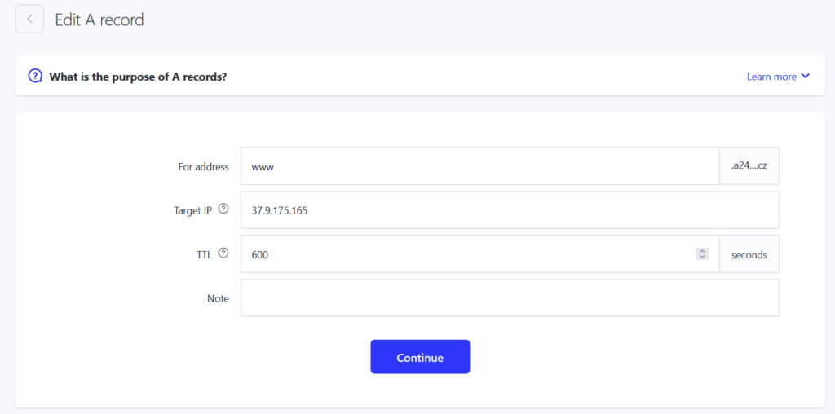This screenshot has width=835, height=414.
Task: Go back using the left arrow button
Action: tap(29, 20)
